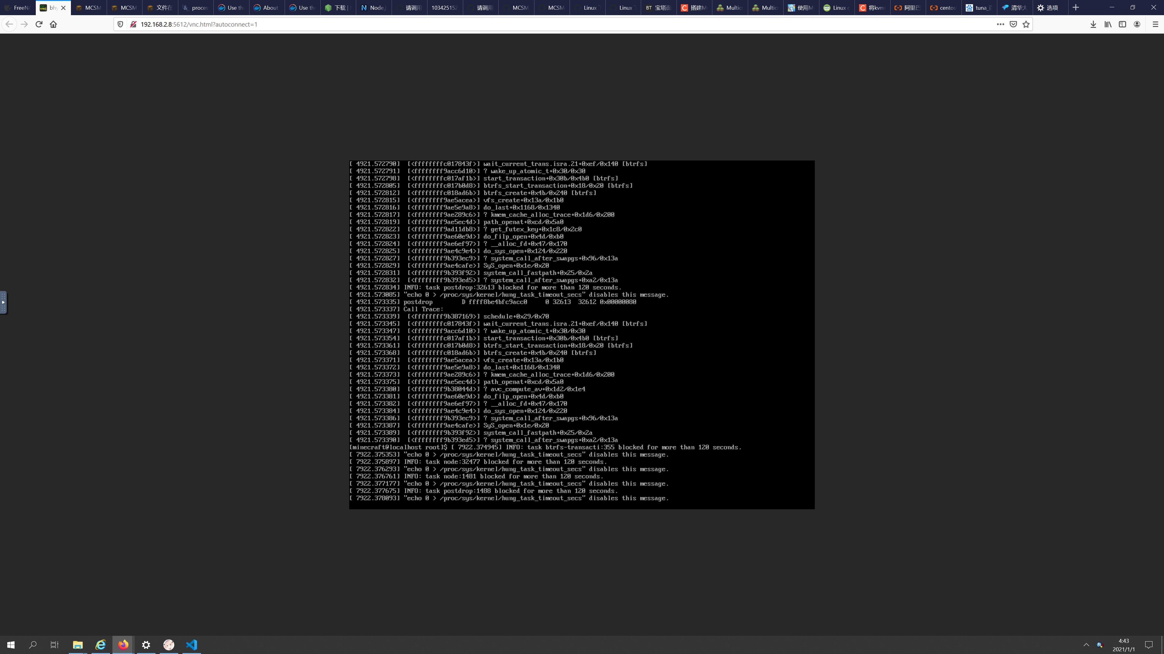
Task: Open the page actions ellipsis menu
Action: point(1001,24)
